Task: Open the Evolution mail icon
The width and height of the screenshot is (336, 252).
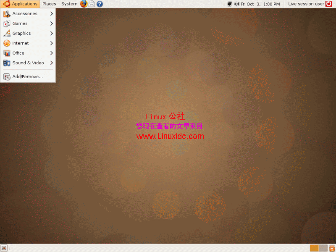Action: pos(92,4)
